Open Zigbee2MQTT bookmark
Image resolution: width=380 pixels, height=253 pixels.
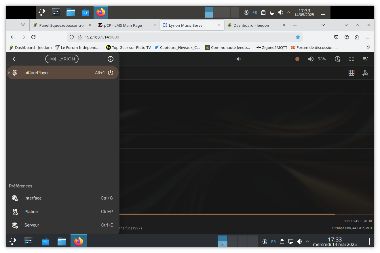click(272, 47)
